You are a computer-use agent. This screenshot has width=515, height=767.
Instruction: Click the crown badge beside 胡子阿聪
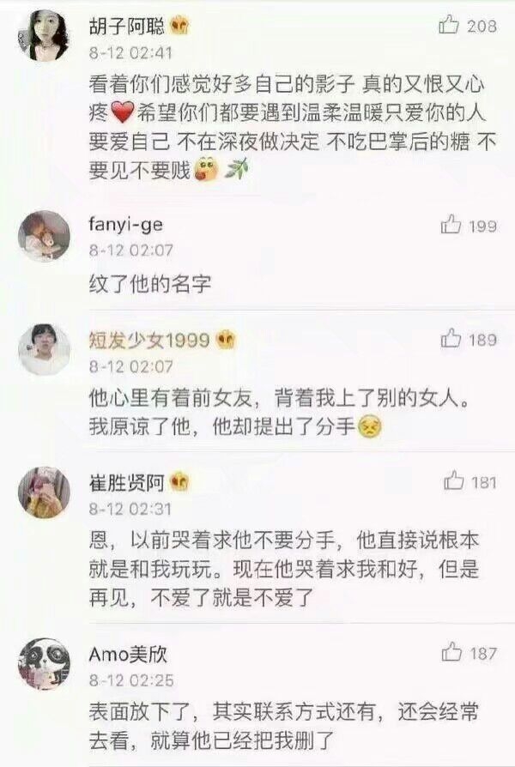180,26
